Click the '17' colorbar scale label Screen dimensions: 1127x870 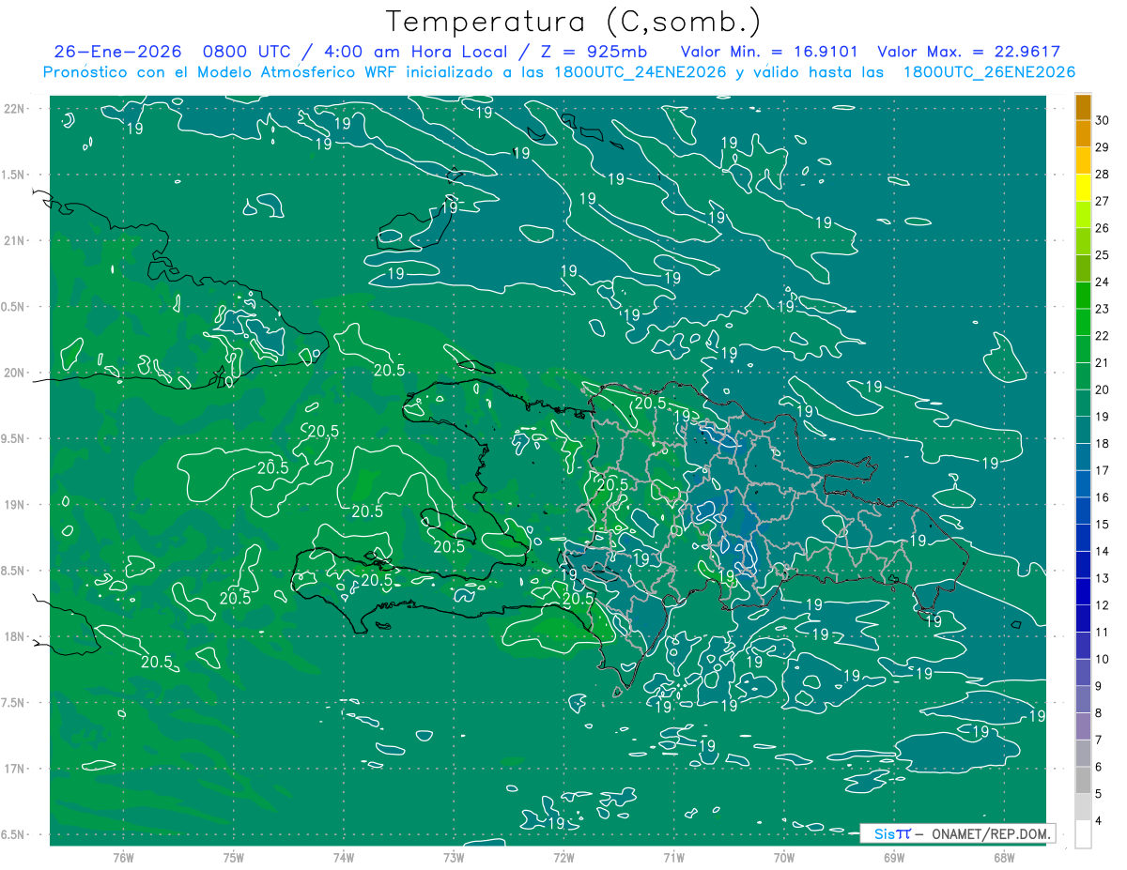coord(1104,470)
